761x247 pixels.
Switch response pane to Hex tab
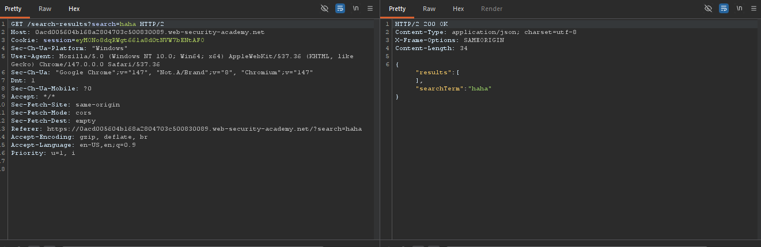[x=458, y=9]
